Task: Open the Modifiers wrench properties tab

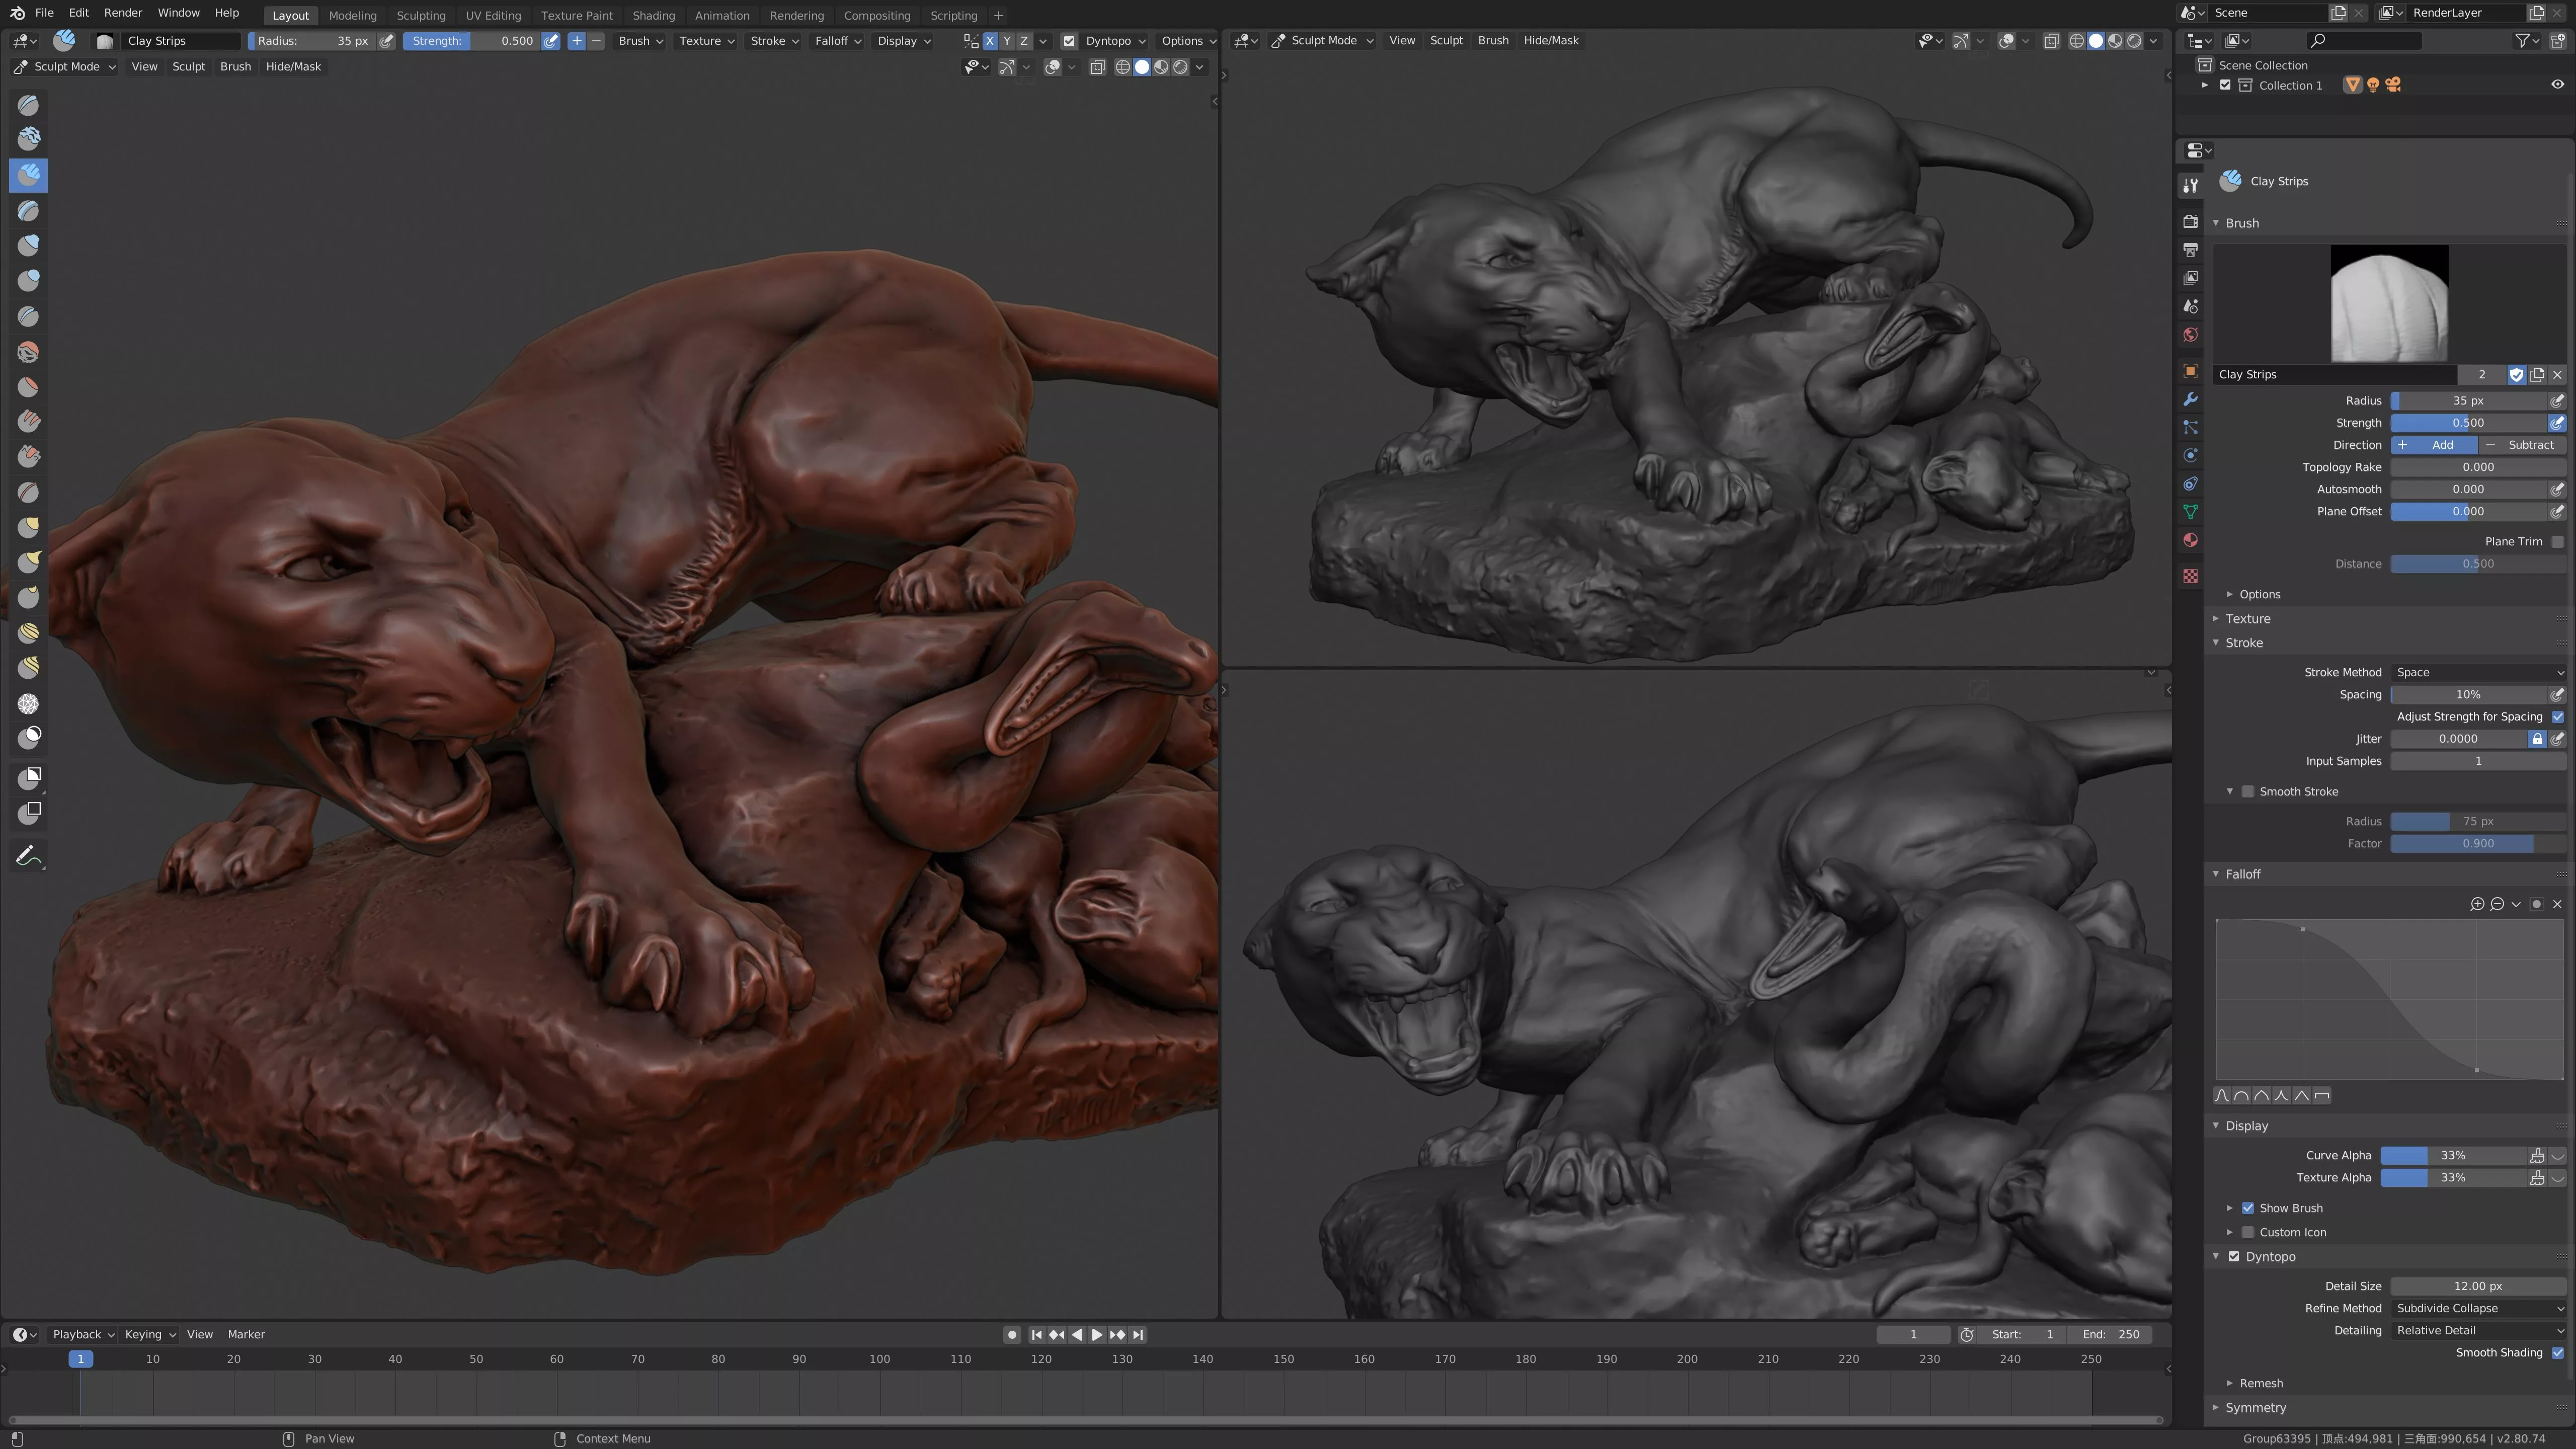Action: [2190, 399]
